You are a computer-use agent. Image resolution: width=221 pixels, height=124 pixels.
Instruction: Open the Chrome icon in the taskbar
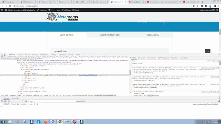(60, 122)
